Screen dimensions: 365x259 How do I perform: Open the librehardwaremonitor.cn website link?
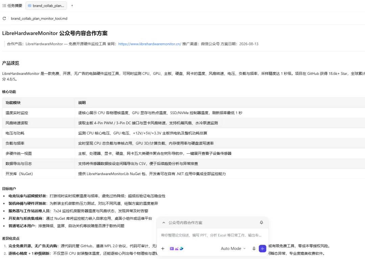(x=150, y=44)
